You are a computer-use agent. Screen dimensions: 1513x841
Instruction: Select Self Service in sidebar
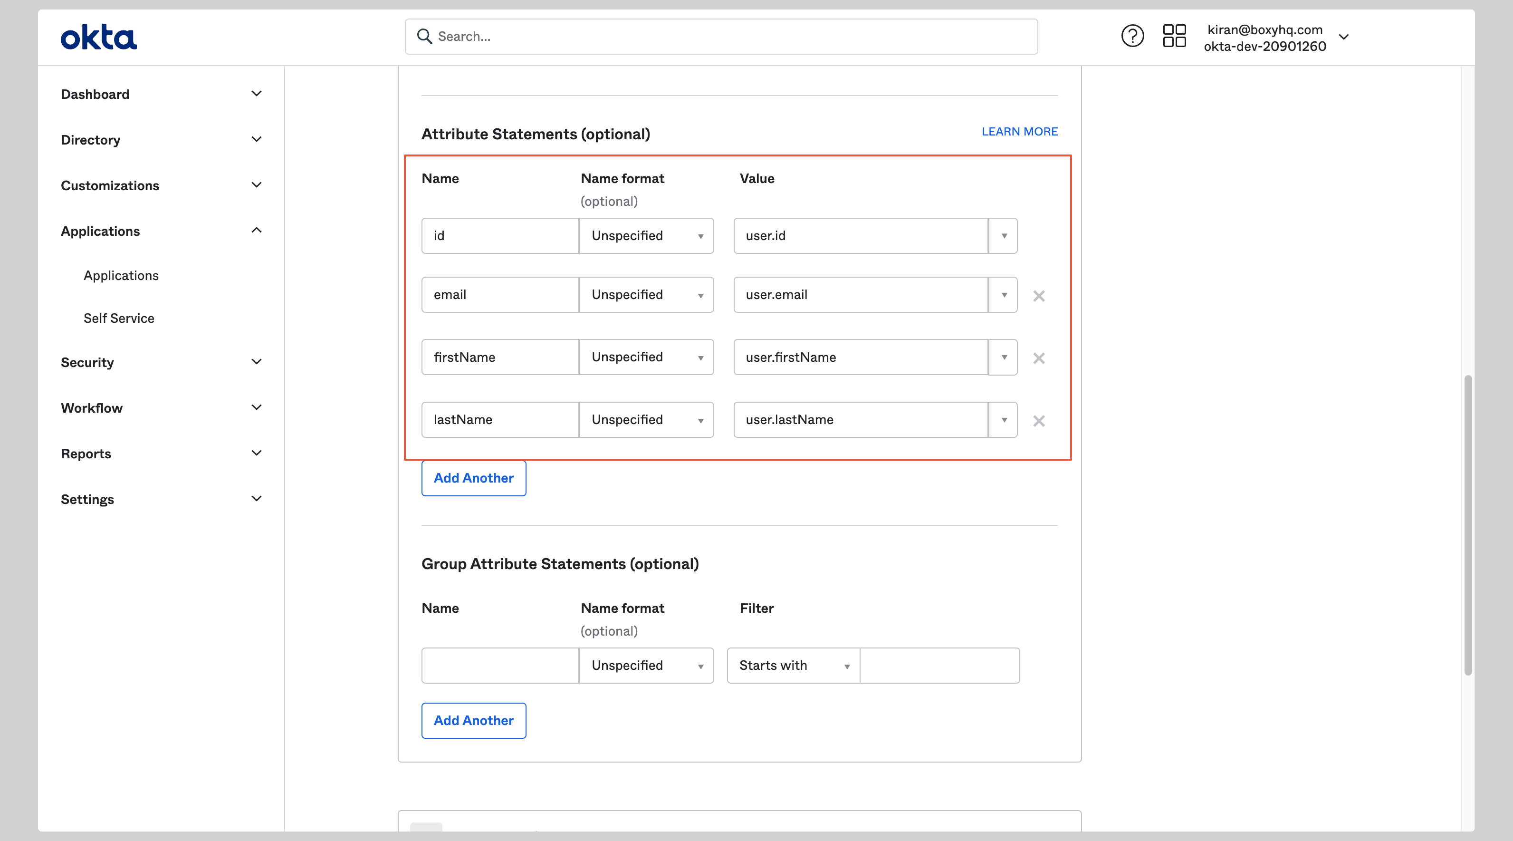pyautogui.click(x=119, y=318)
